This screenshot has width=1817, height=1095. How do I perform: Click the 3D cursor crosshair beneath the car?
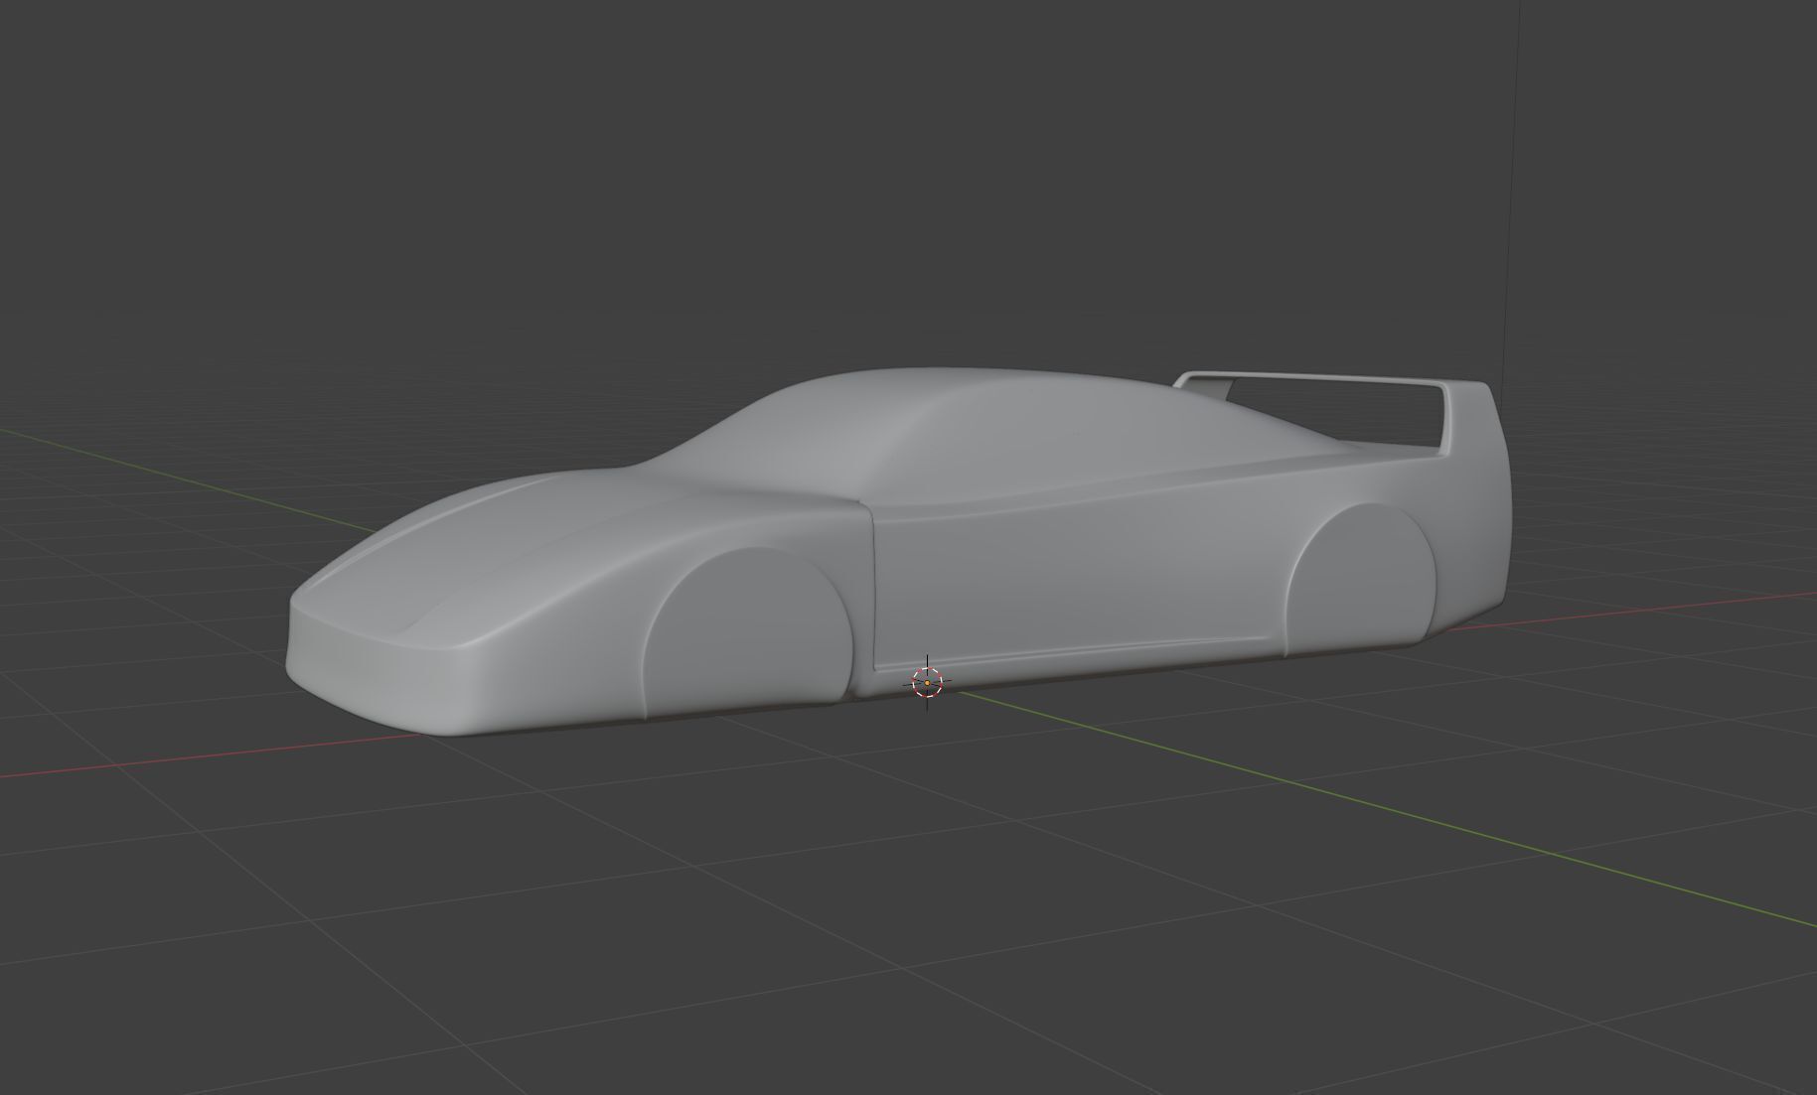pyautogui.click(x=927, y=683)
